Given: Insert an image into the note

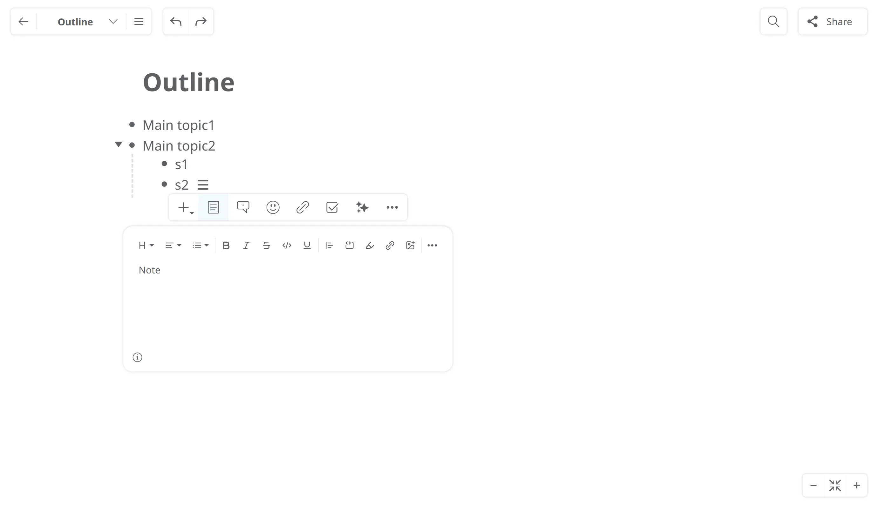Looking at the screenshot, I should tap(410, 246).
